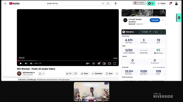Switch to theater mode
The height and width of the screenshot is (102, 183).
click(109, 63)
